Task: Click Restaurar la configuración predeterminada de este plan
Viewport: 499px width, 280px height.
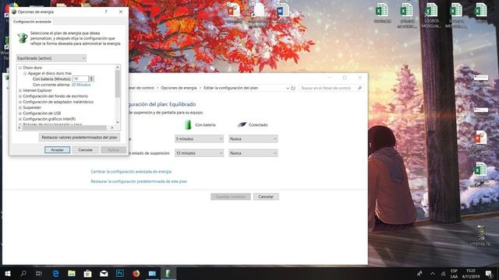Action: [139, 181]
